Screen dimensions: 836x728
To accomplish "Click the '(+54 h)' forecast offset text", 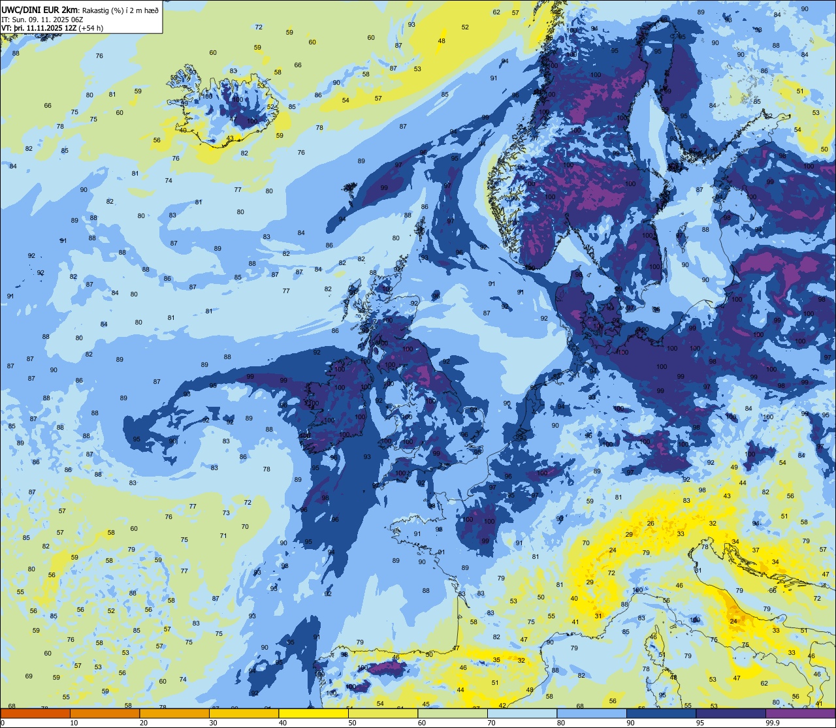I will [x=91, y=27].
